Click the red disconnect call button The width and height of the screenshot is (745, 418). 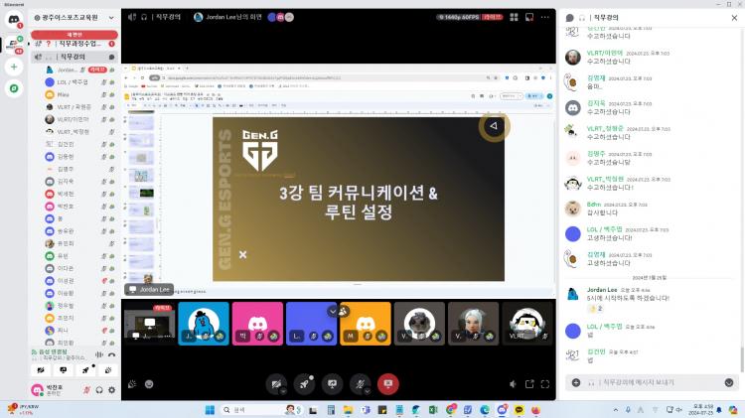387,383
